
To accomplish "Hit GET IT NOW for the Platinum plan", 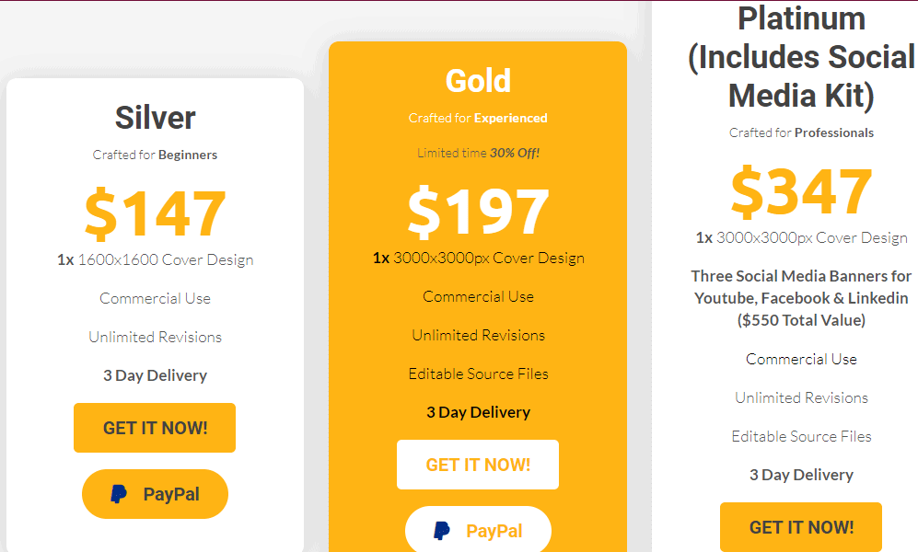I will (x=801, y=527).
